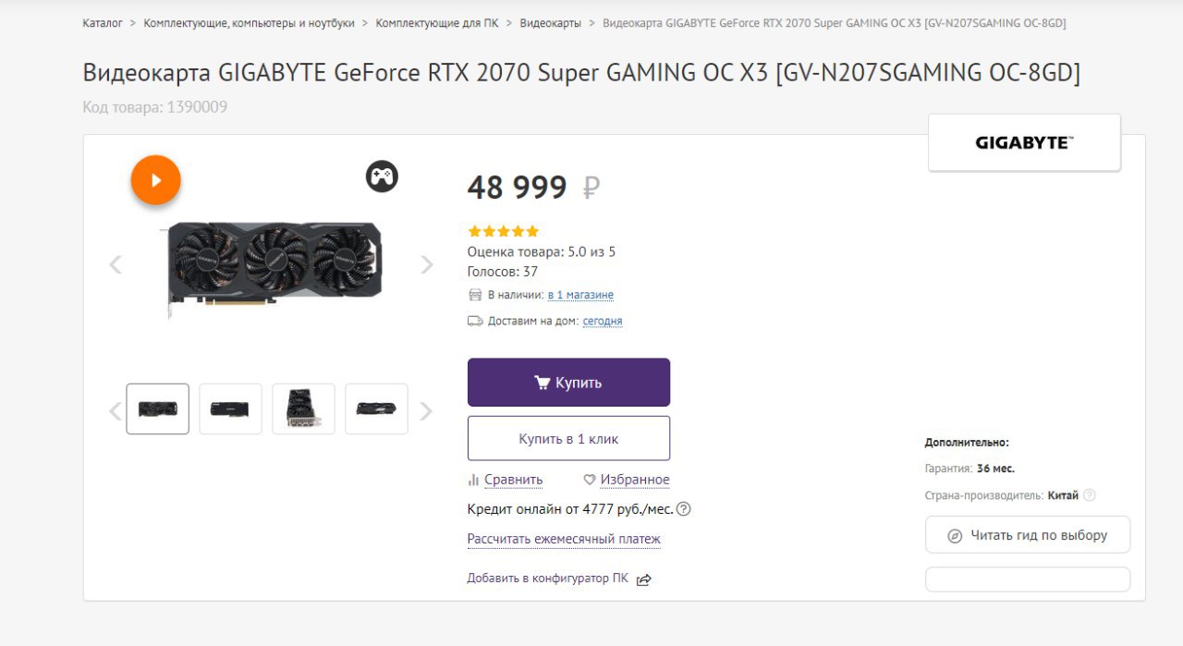Go to previous thumbnails in the carousel
This screenshot has width=1183, height=646.
116,411
